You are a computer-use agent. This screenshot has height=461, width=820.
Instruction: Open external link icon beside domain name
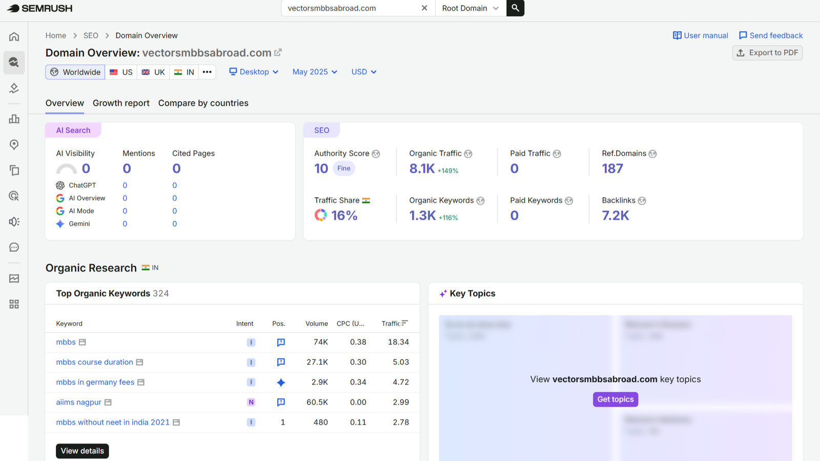pos(278,52)
